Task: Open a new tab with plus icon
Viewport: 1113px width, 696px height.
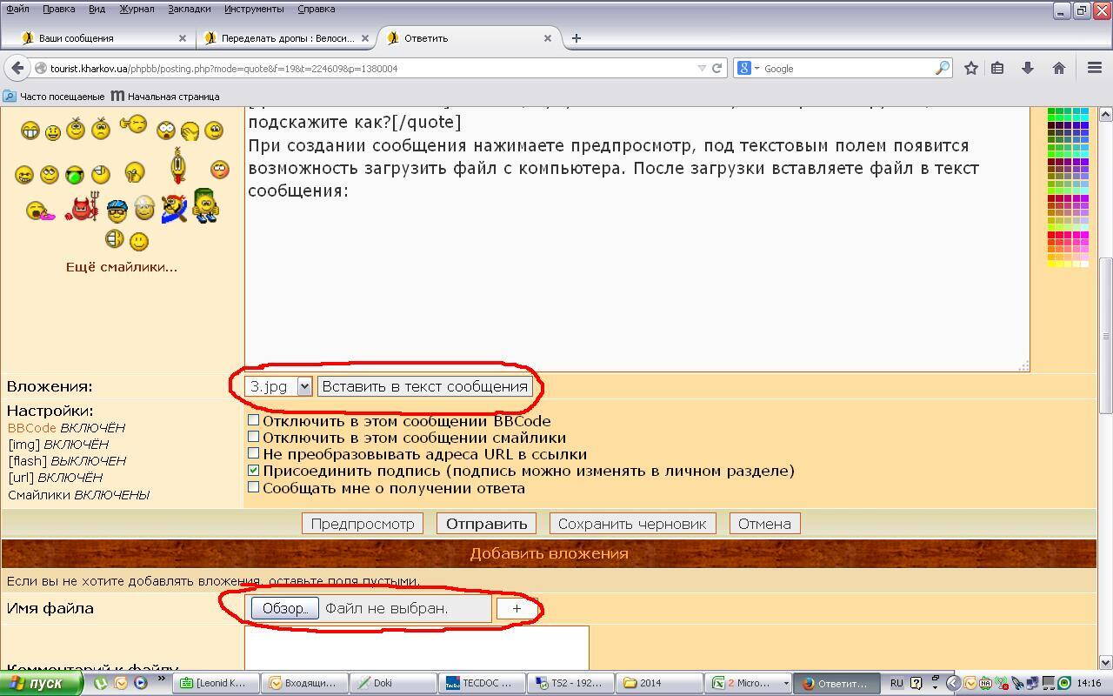Action: (576, 38)
